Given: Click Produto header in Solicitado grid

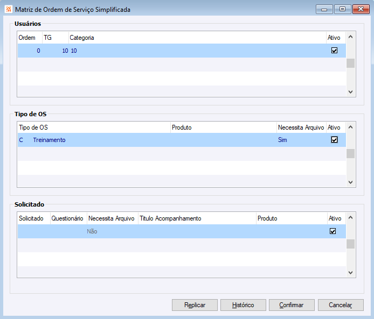Looking at the screenshot, I should [292, 218].
